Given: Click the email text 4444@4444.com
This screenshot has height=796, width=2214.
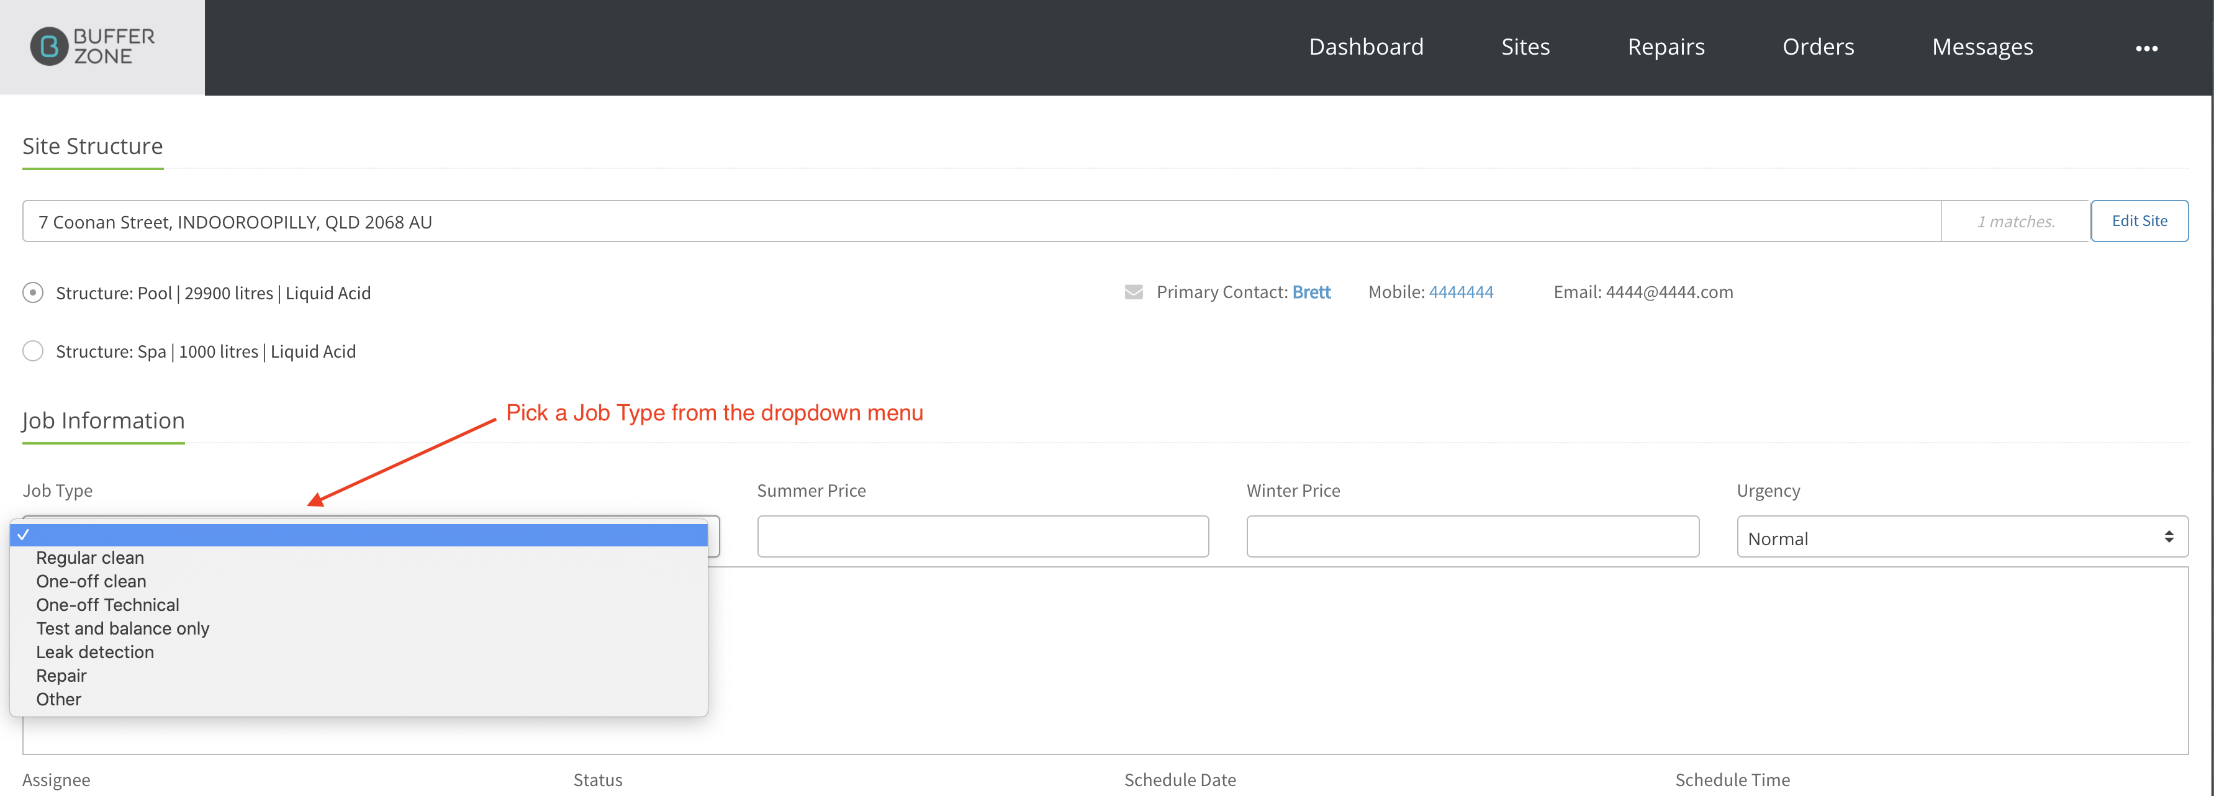Looking at the screenshot, I should point(1669,292).
